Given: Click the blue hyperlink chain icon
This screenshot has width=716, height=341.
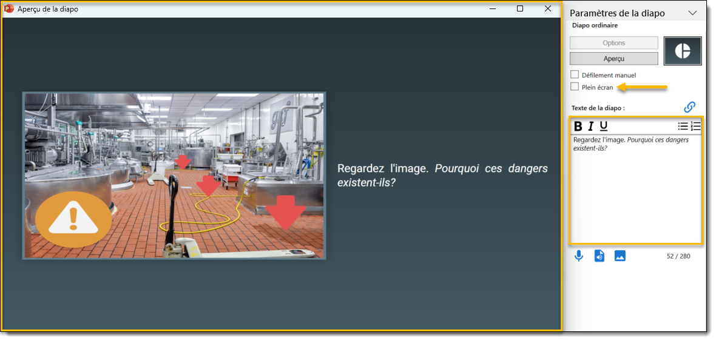Looking at the screenshot, I should click(689, 107).
